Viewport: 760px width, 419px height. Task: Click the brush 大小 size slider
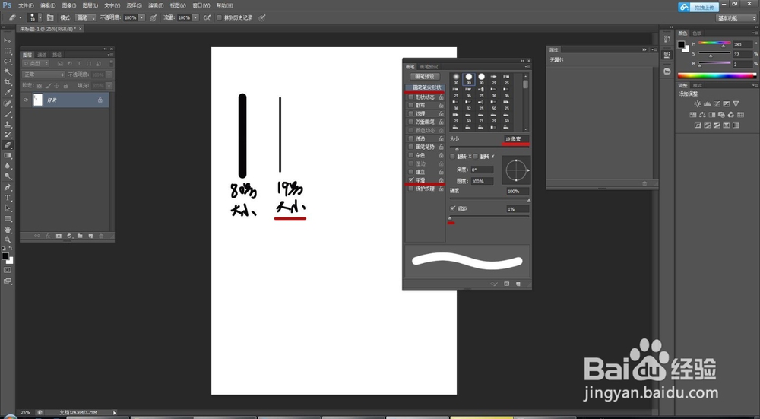pyautogui.click(x=489, y=148)
